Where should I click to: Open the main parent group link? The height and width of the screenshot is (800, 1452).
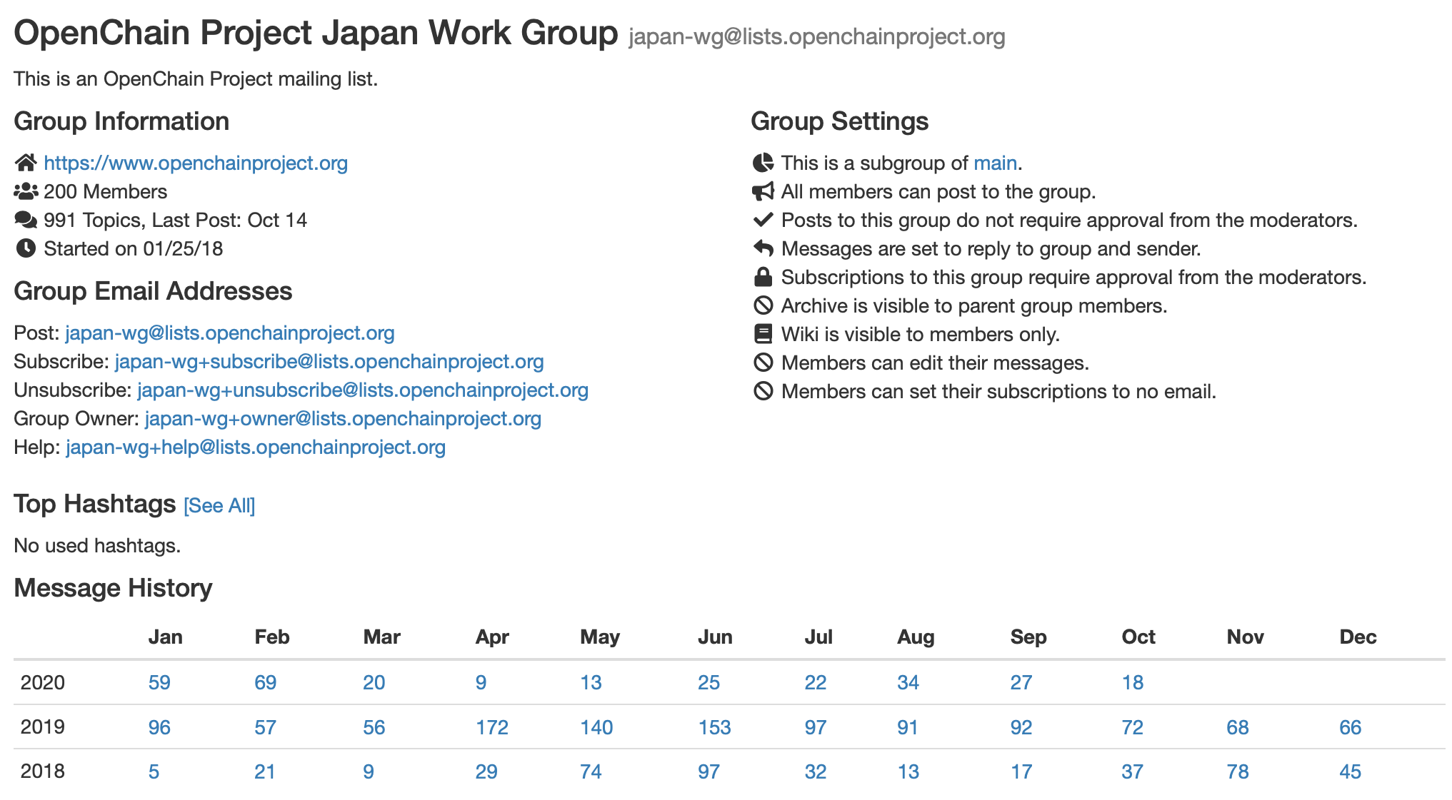995,163
